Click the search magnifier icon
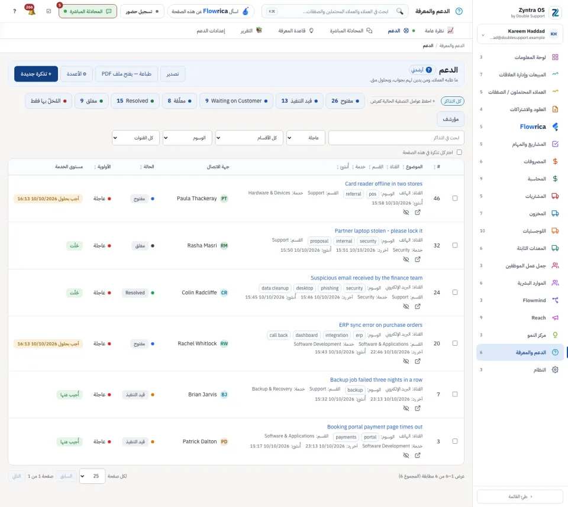Image resolution: width=568 pixels, height=507 pixels. click(x=399, y=11)
